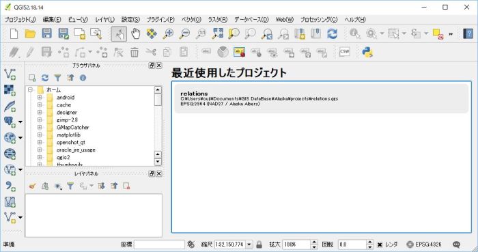Select the Zoom Out magnifier

[184, 33]
